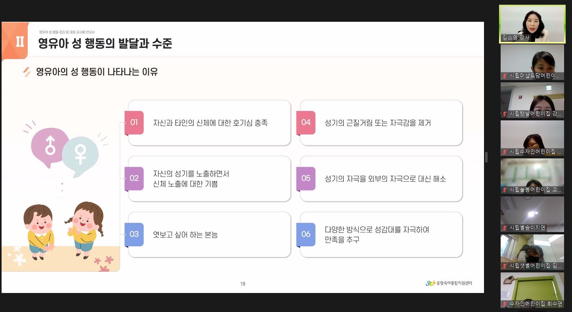Screen dimensions: 572x312
Task: Select 시립별숲이지연 participant video tile
Action: pos(532,214)
